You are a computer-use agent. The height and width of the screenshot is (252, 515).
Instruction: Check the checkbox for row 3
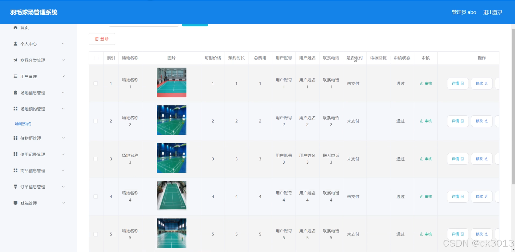[x=96, y=159]
